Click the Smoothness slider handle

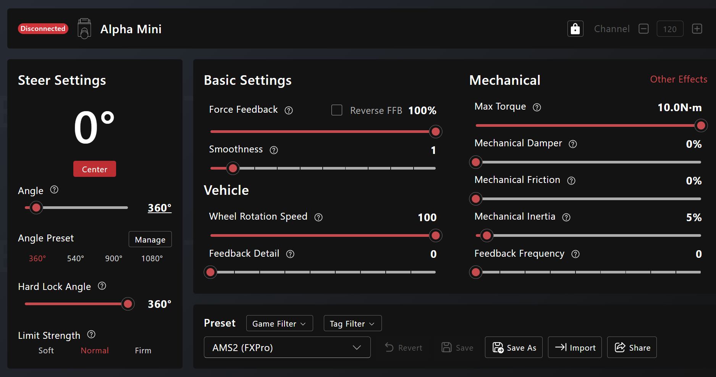[233, 168]
